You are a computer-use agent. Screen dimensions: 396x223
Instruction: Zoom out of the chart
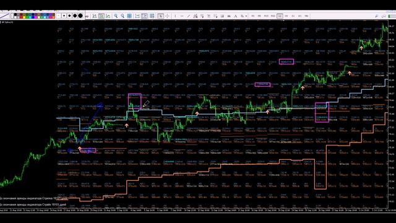tap(123, 16)
